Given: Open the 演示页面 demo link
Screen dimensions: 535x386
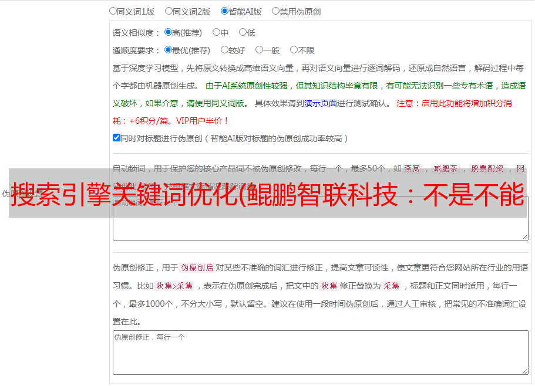Looking at the screenshot, I should point(320,103).
